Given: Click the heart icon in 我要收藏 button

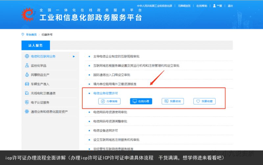Looking at the screenshot, I should [198, 101].
